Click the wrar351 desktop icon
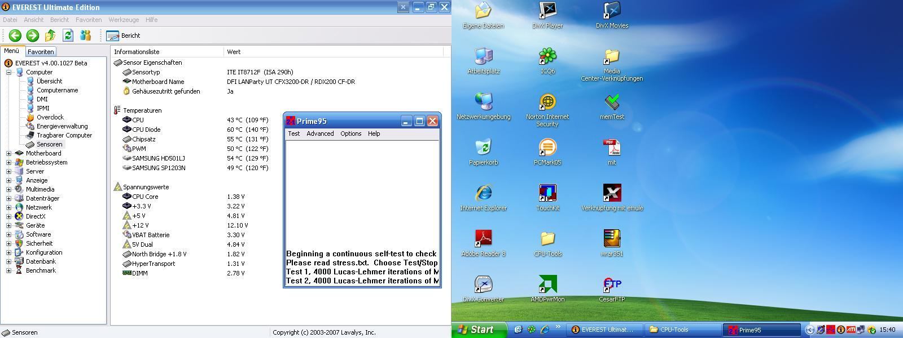Screen dimensions: 903x338 (x=612, y=243)
